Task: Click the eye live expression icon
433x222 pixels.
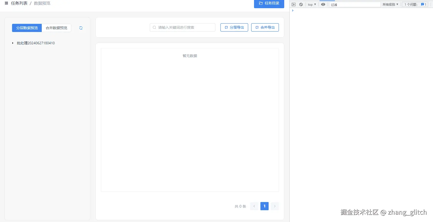Action: pos(323,4)
